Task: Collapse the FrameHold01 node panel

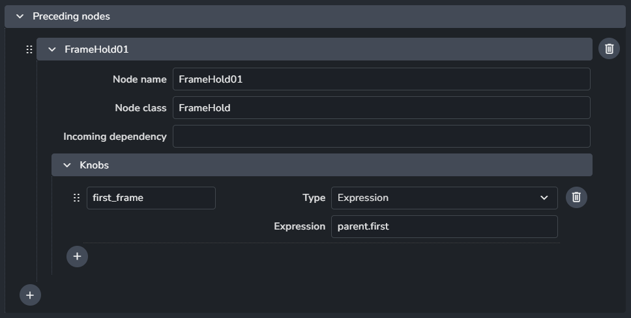Action: (52, 49)
